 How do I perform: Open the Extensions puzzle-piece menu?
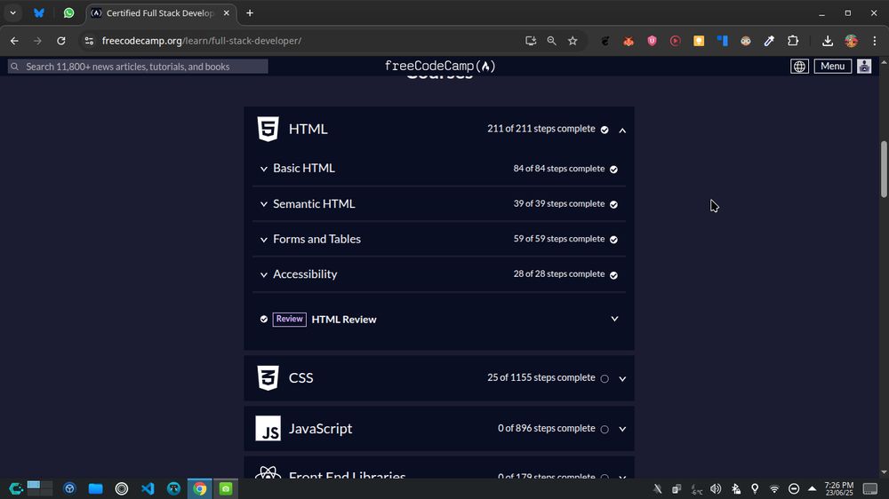click(793, 41)
